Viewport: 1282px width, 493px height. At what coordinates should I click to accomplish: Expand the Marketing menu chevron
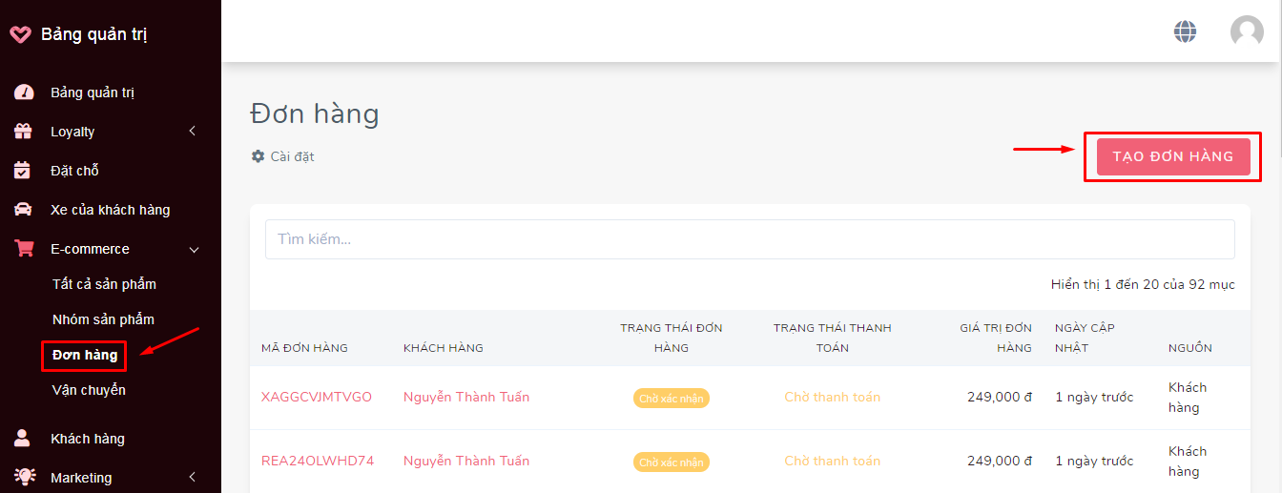192,478
